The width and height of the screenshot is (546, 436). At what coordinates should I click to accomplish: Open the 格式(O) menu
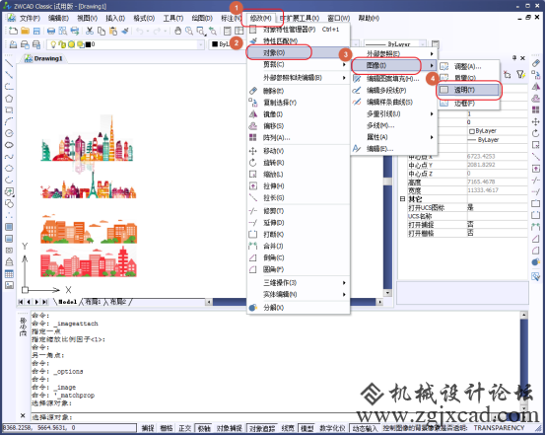pos(144,18)
